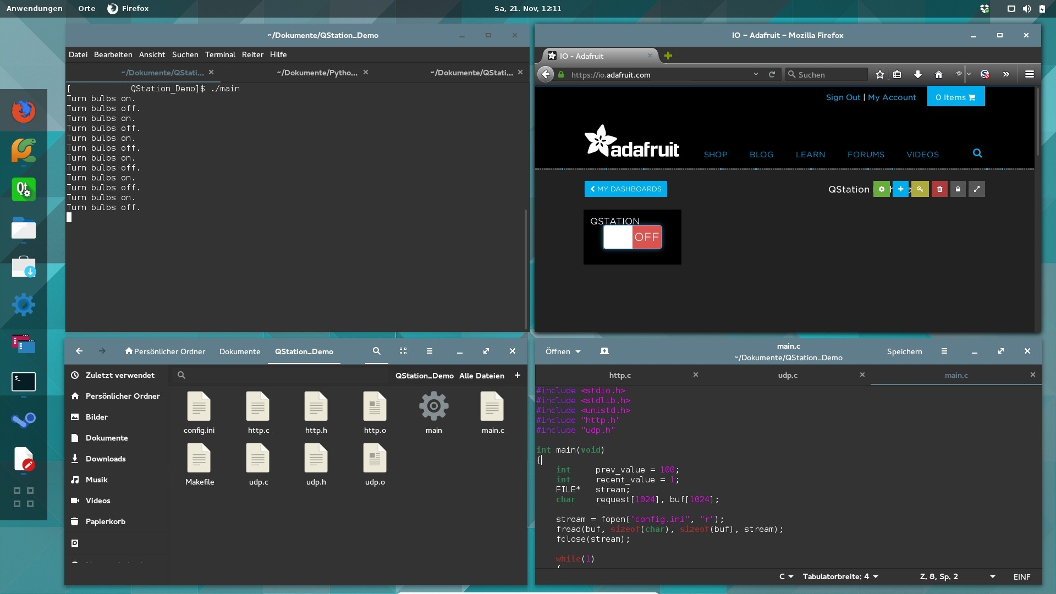Switch file manager to grid view icon
This screenshot has width=1056, height=594.
[403, 351]
